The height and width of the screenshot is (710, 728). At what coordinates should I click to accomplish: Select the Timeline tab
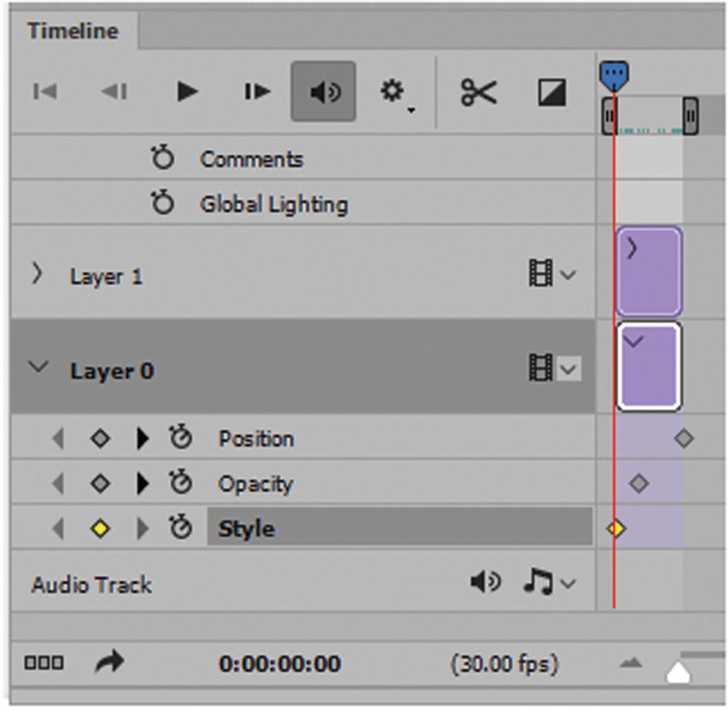[73, 31]
